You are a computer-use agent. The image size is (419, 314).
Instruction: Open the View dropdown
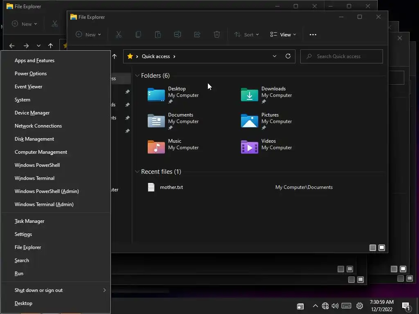point(283,34)
